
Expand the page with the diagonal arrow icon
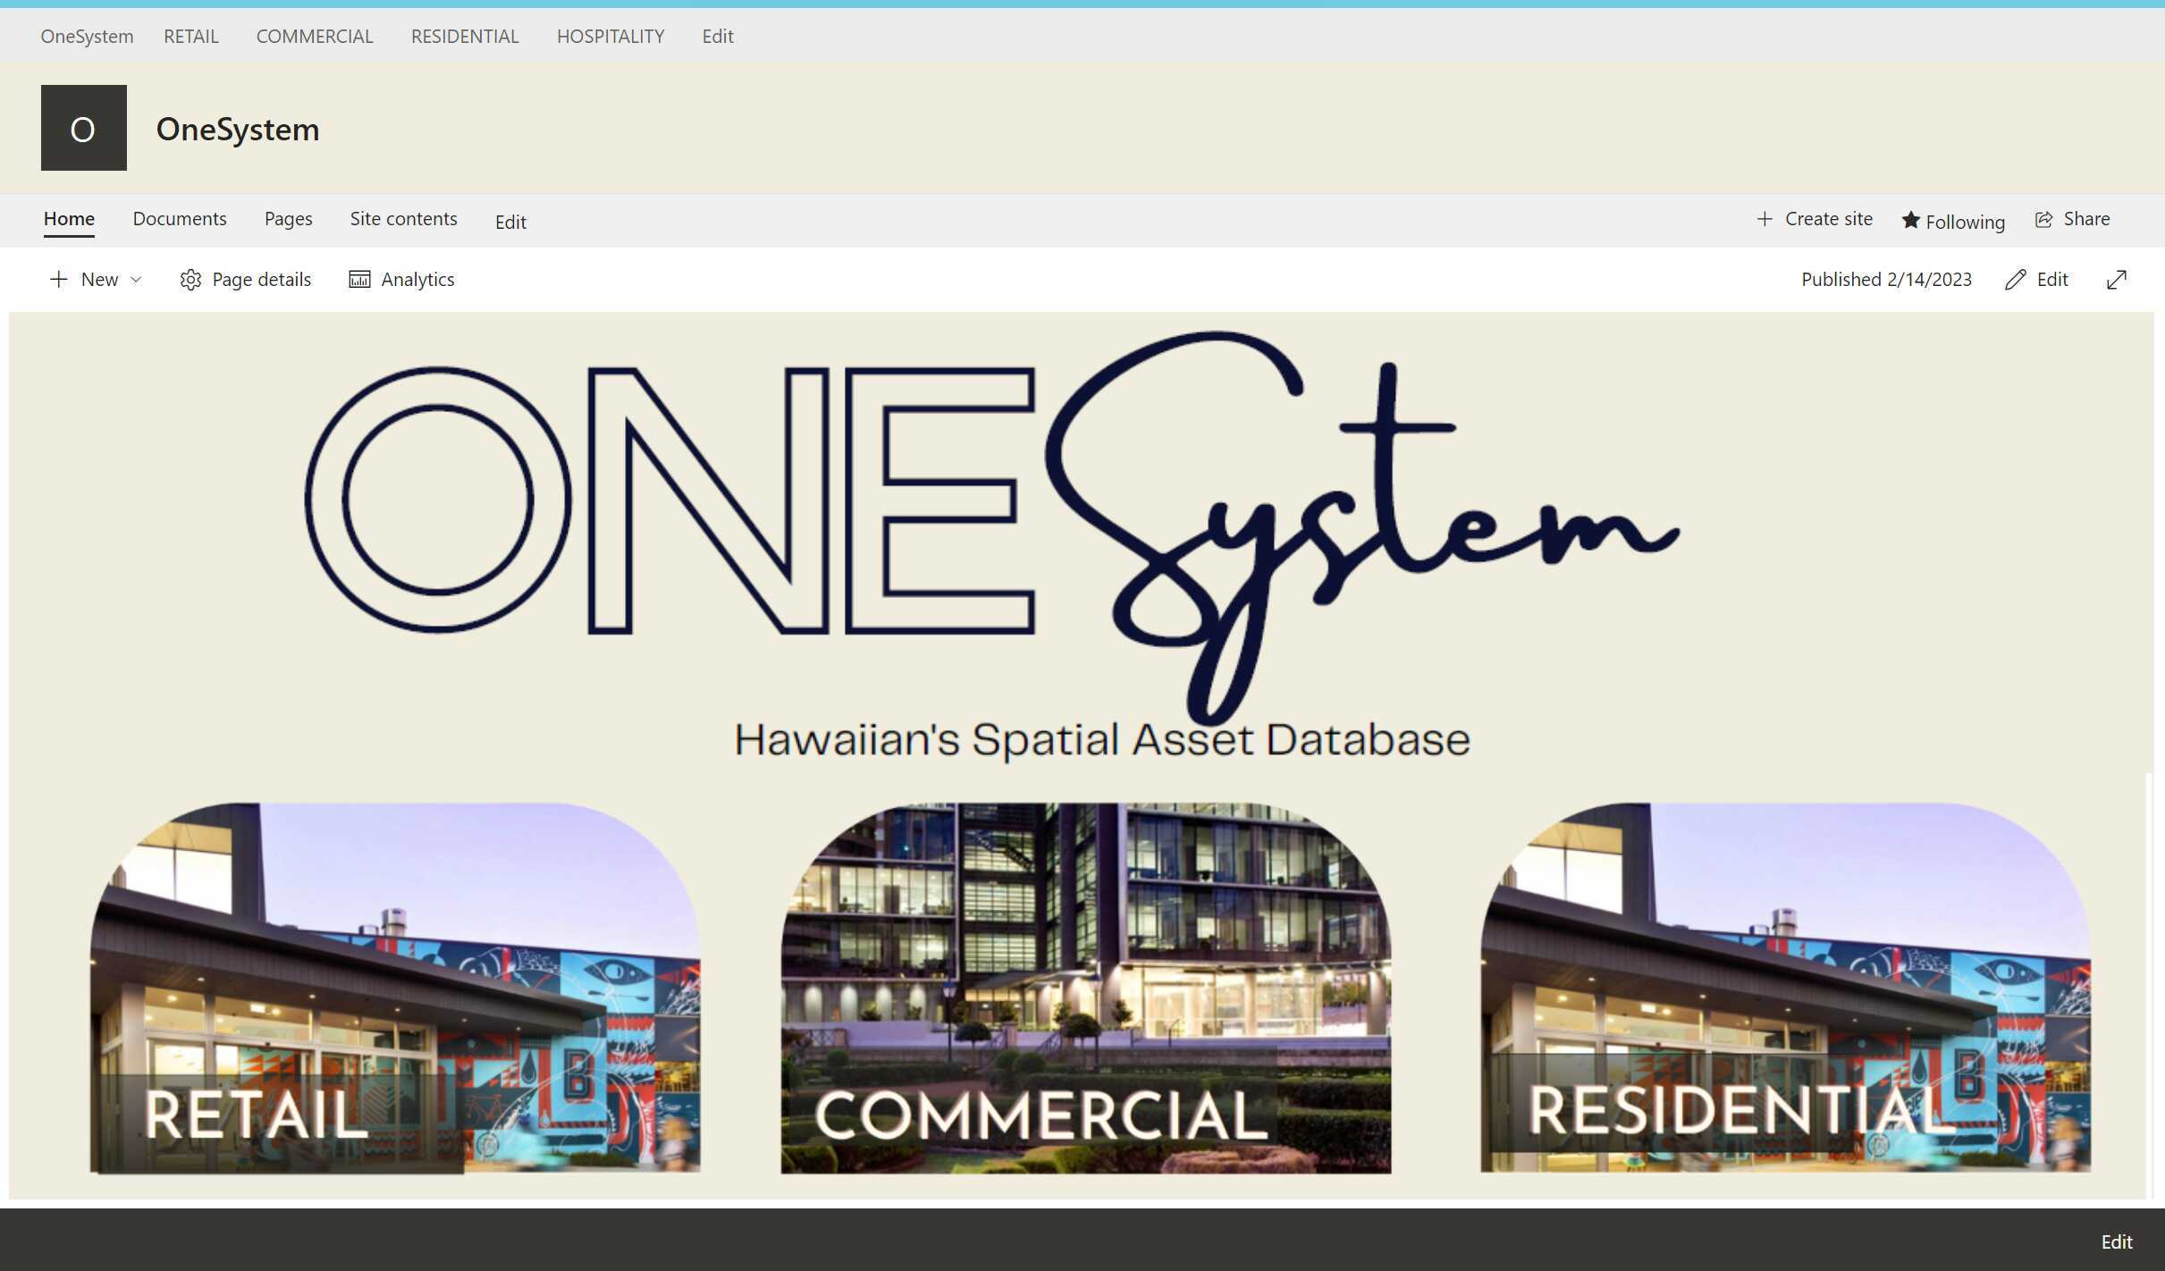coord(2116,279)
